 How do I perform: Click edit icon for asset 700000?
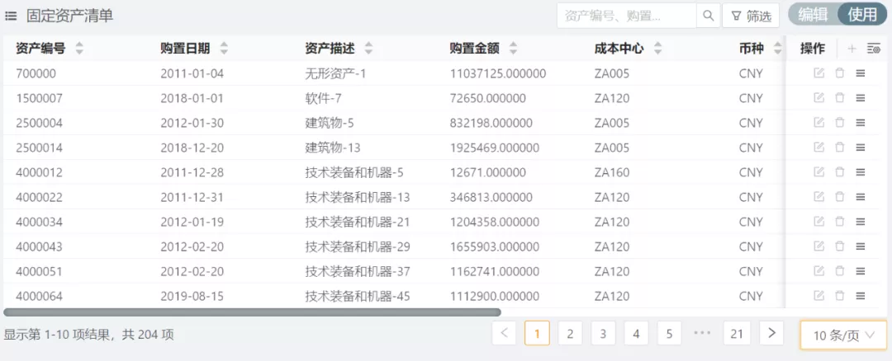(x=818, y=73)
